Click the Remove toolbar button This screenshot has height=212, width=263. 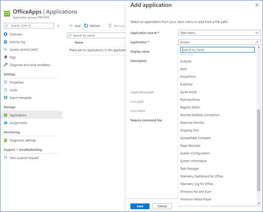tap(116, 26)
